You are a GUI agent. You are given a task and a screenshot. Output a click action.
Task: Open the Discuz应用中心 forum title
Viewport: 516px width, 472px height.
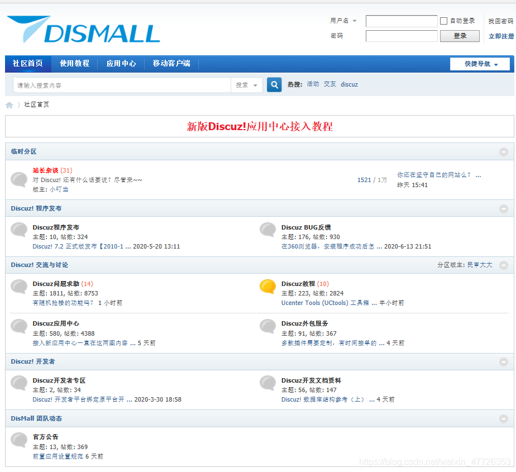(x=56, y=324)
